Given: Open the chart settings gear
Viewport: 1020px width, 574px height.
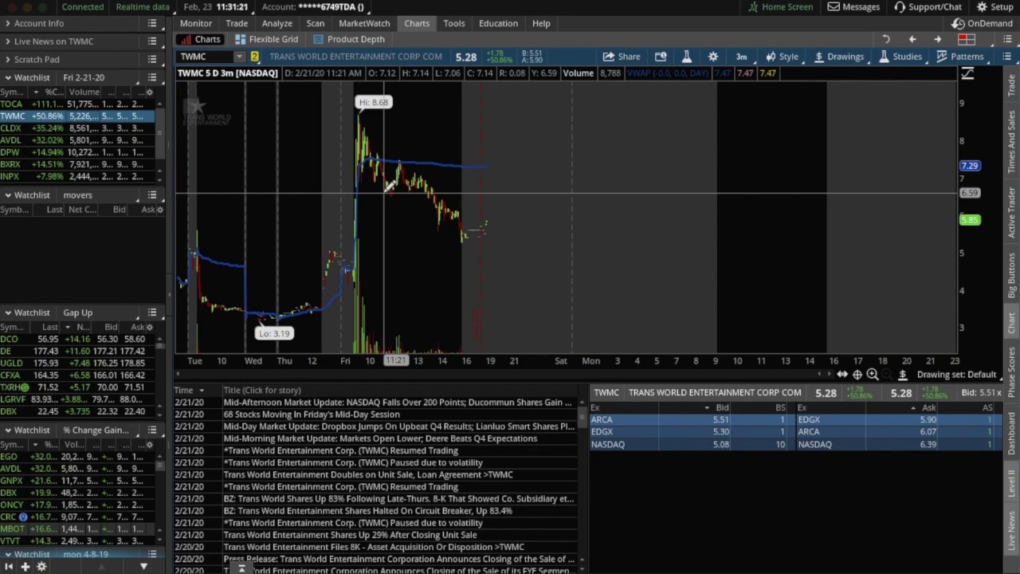Looking at the screenshot, I should 713,57.
